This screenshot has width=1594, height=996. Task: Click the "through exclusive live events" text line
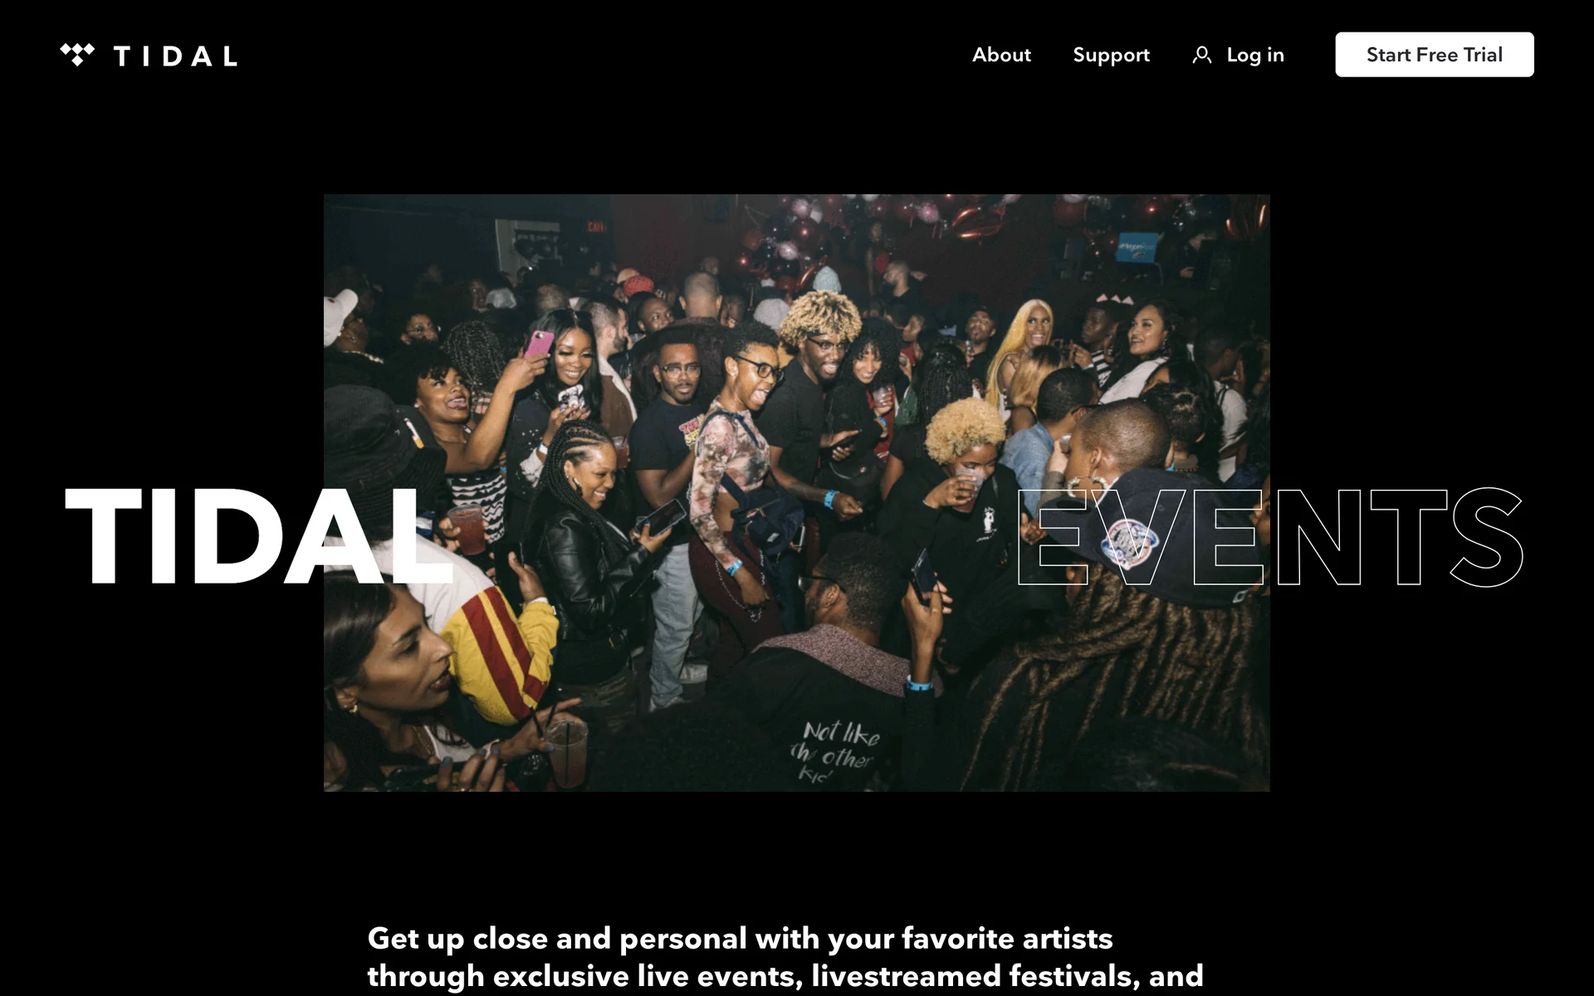pyautogui.click(x=785, y=975)
